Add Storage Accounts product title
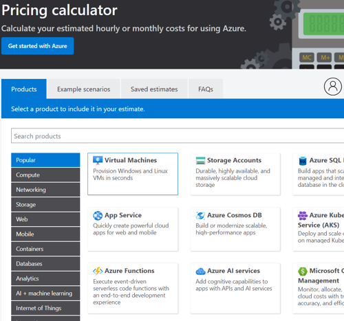This screenshot has width=344, height=321. (234, 160)
